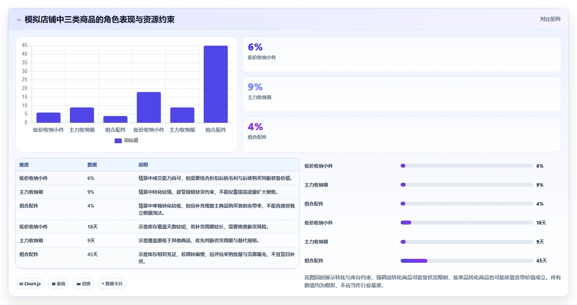Toggle the 指标值 legend swatch in the chart

tap(118, 140)
